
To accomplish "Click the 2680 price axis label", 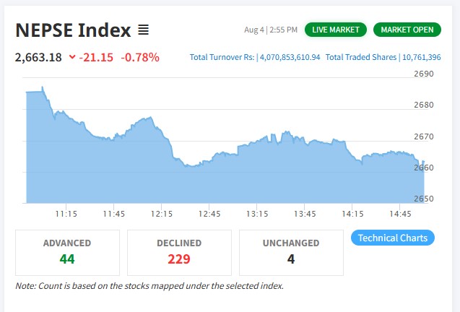I will 424,105.
